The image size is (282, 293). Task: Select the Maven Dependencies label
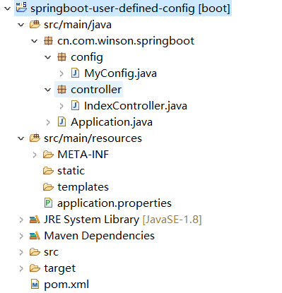[x=99, y=236]
